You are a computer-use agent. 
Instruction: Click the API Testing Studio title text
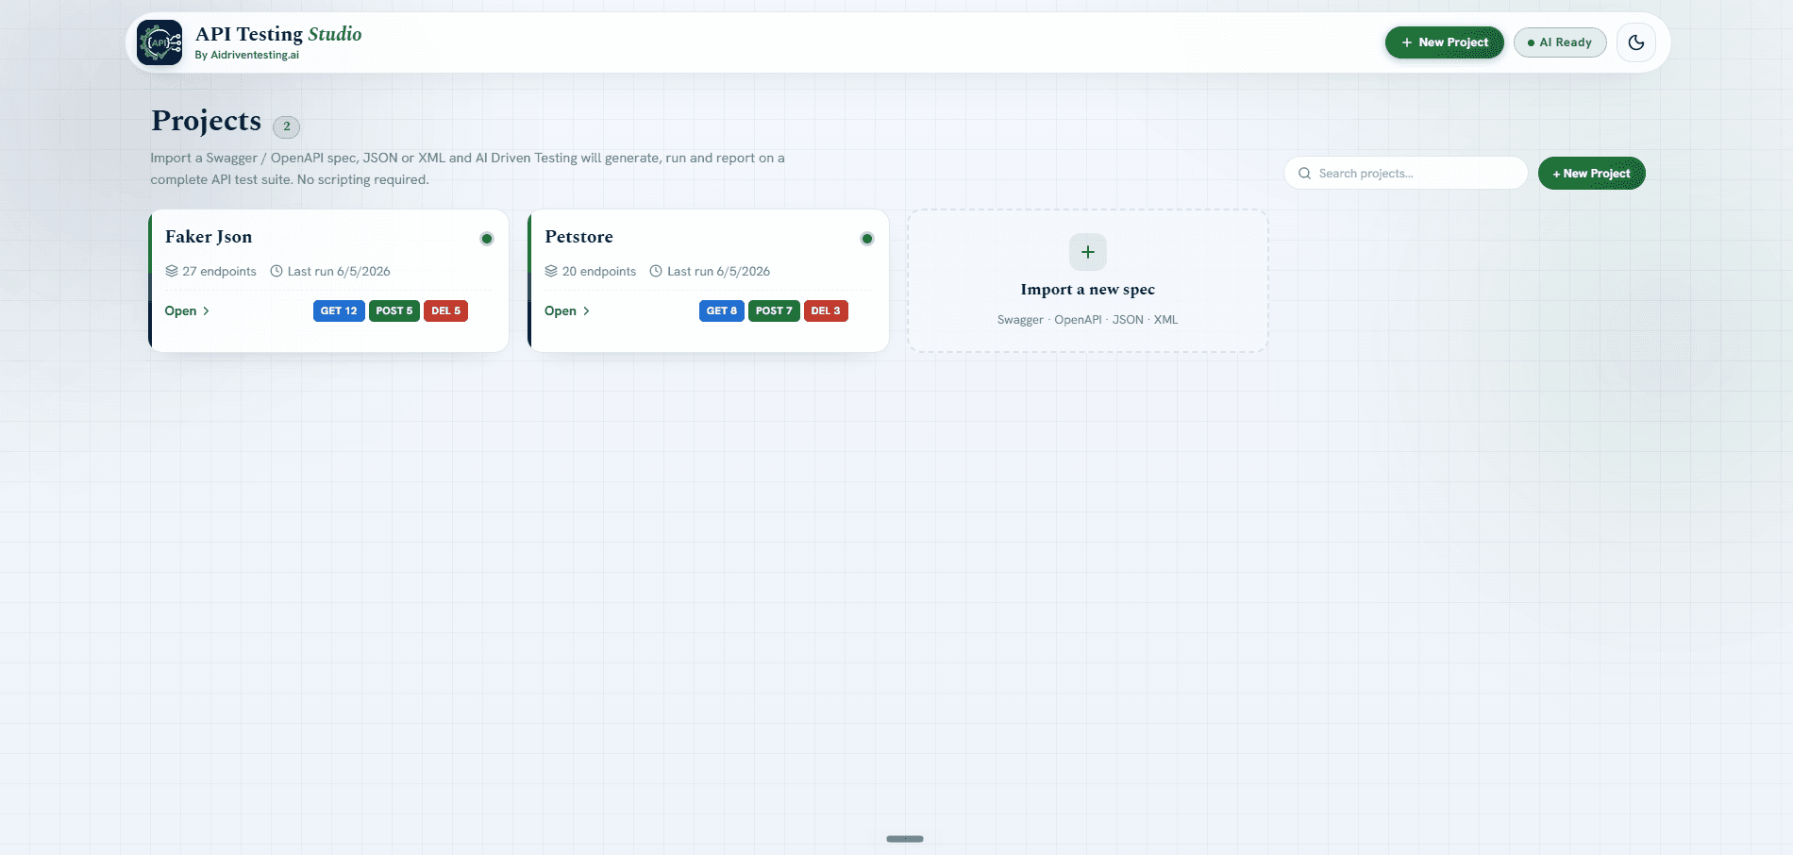[x=278, y=34]
